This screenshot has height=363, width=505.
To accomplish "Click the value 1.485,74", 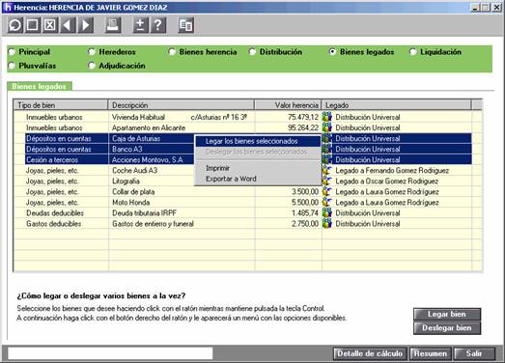I will pyautogui.click(x=305, y=213).
